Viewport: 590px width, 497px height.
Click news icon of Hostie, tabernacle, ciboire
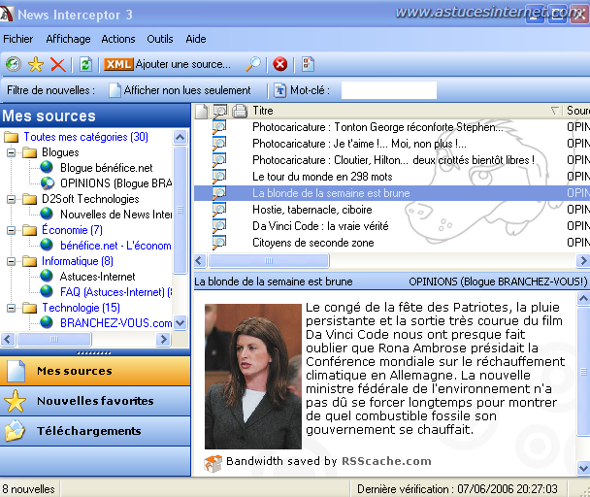point(219,210)
